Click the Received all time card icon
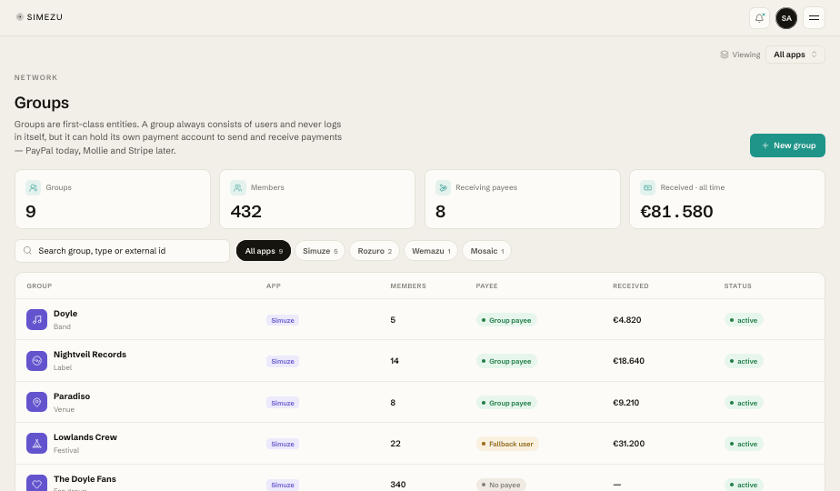The width and height of the screenshot is (840, 491). click(x=647, y=187)
